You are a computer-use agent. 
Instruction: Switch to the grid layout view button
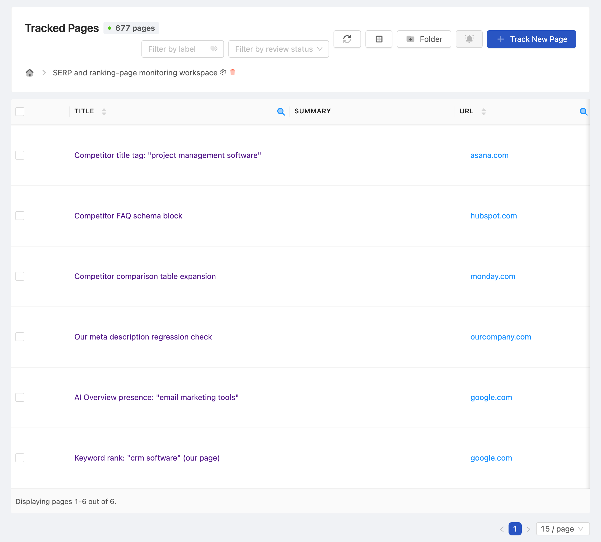(379, 39)
